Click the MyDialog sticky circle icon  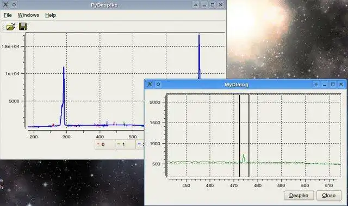click(x=158, y=84)
